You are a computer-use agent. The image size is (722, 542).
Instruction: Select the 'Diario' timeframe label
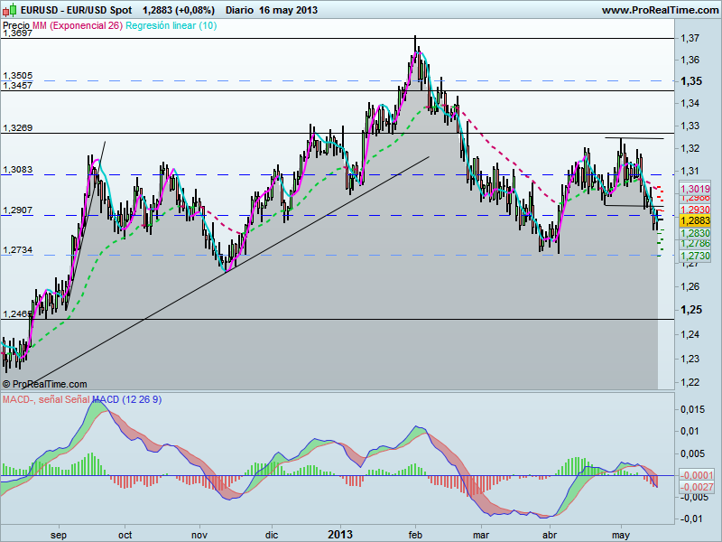(239, 10)
